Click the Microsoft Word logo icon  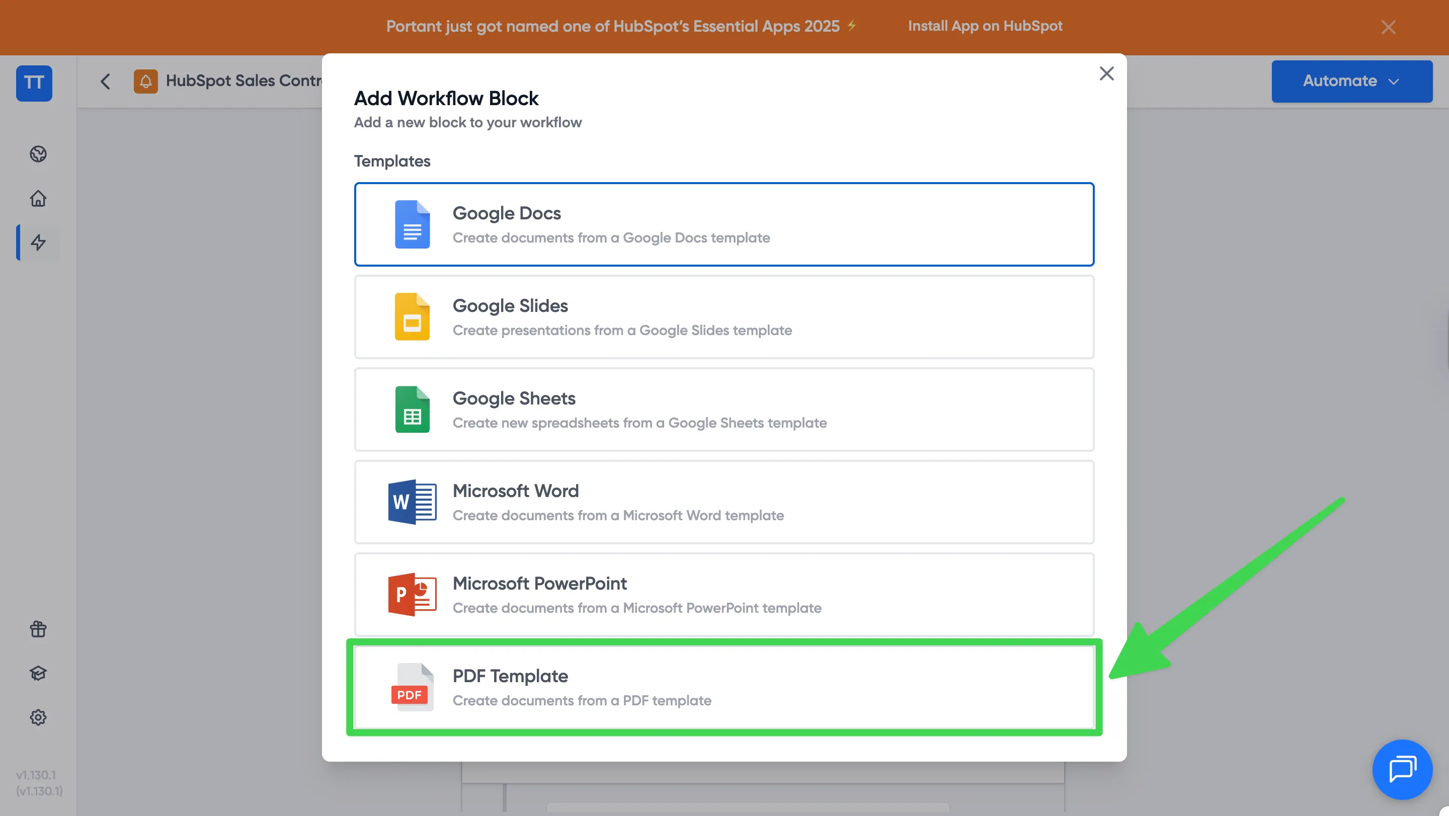(x=413, y=502)
